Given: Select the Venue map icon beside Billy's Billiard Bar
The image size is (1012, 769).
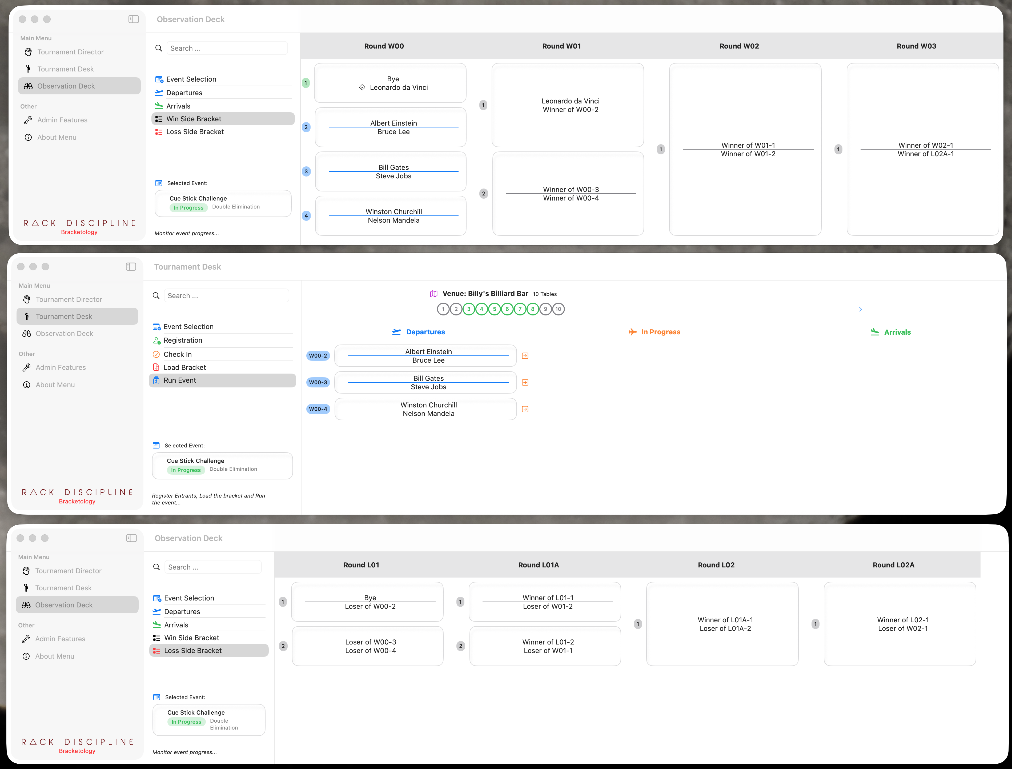Looking at the screenshot, I should pos(434,293).
